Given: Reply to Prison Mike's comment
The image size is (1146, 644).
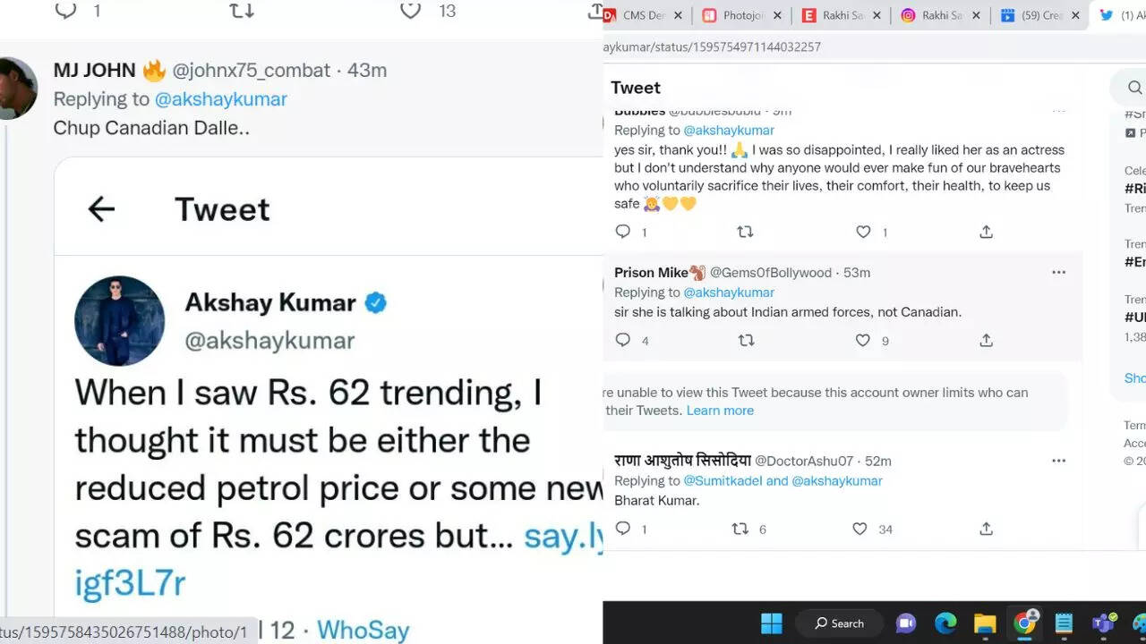Looking at the screenshot, I should (x=623, y=341).
